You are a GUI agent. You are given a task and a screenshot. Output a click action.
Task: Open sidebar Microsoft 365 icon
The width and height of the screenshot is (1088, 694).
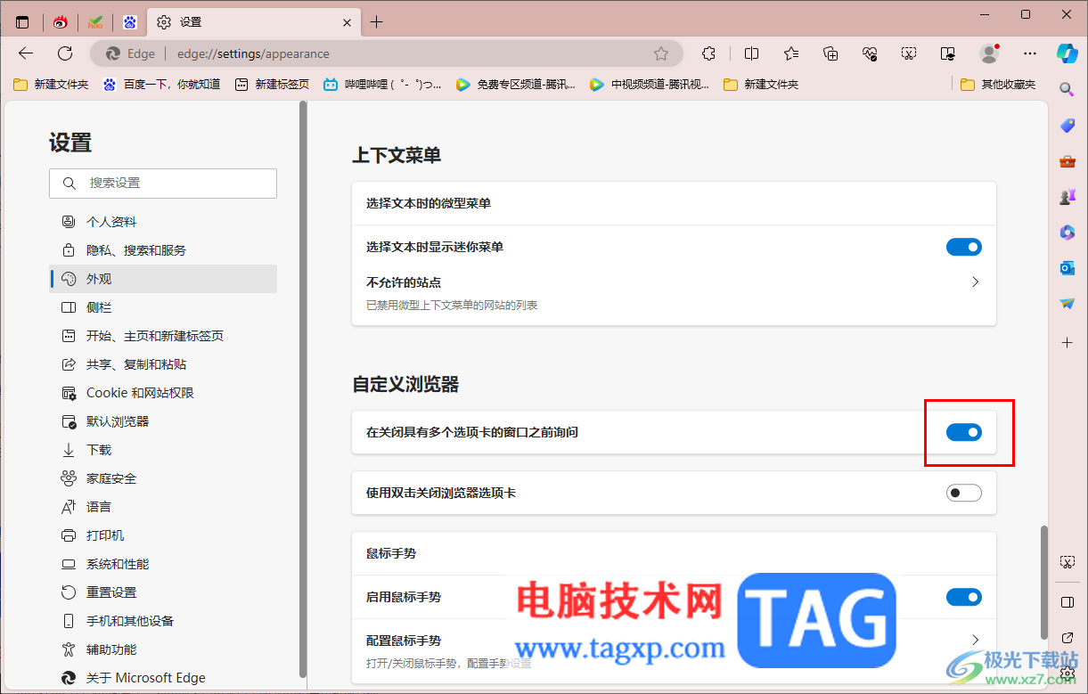pos(1067,233)
